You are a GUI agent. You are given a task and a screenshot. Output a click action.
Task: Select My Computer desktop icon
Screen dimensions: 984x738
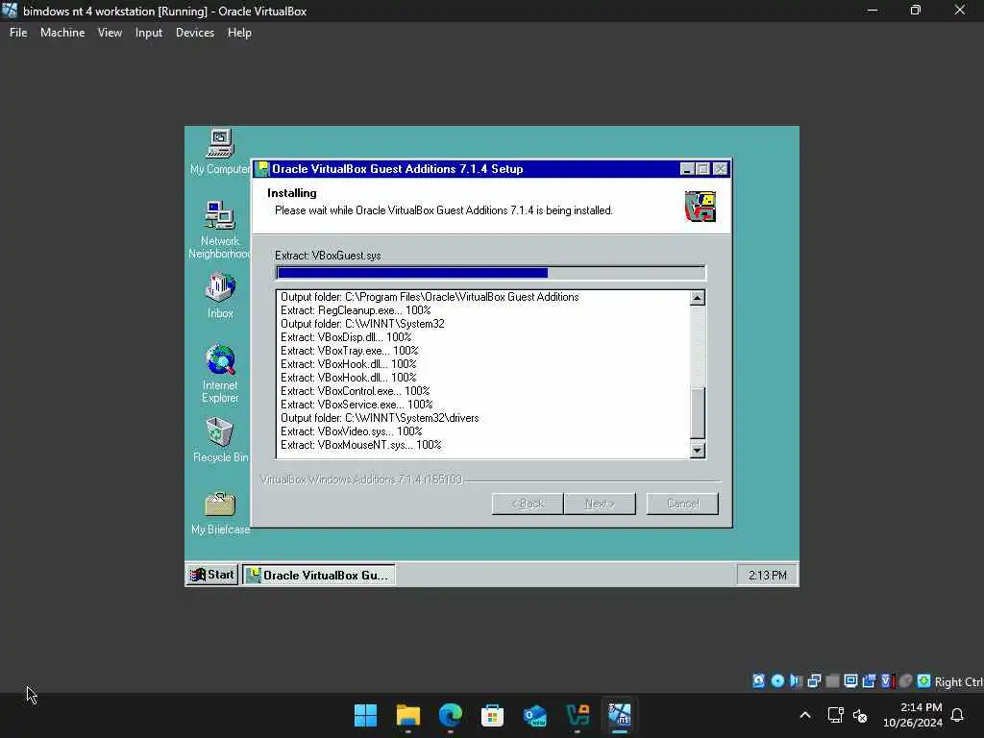(220, 153)
